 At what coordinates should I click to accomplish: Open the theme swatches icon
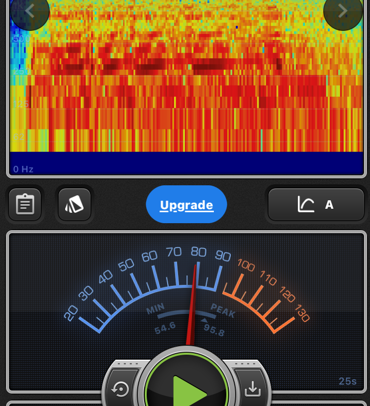pos(75,204)
